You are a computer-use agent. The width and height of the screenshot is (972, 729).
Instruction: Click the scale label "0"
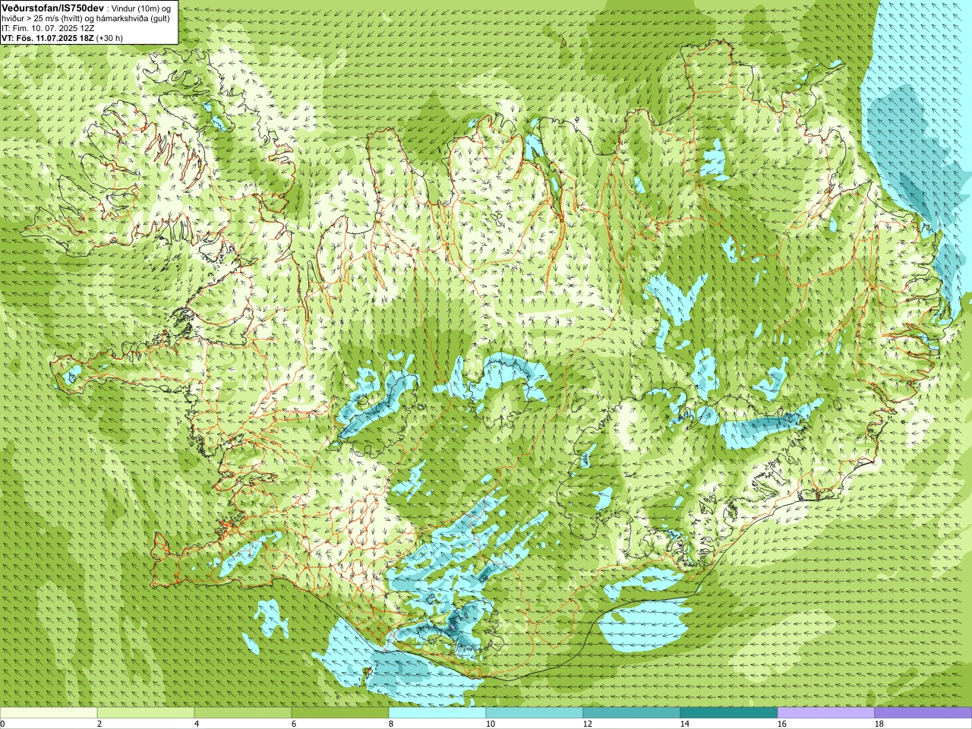pyautogui.click(x=3, y=724)
